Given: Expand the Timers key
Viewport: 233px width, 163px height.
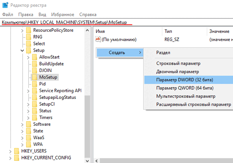Looking at the screenshot, I should tap(28, 118).
